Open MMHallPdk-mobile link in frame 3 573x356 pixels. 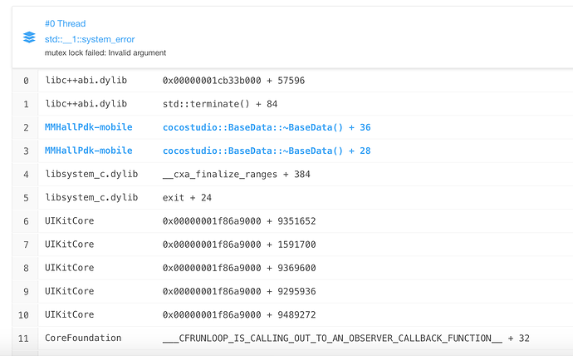(x=88, y=151)
